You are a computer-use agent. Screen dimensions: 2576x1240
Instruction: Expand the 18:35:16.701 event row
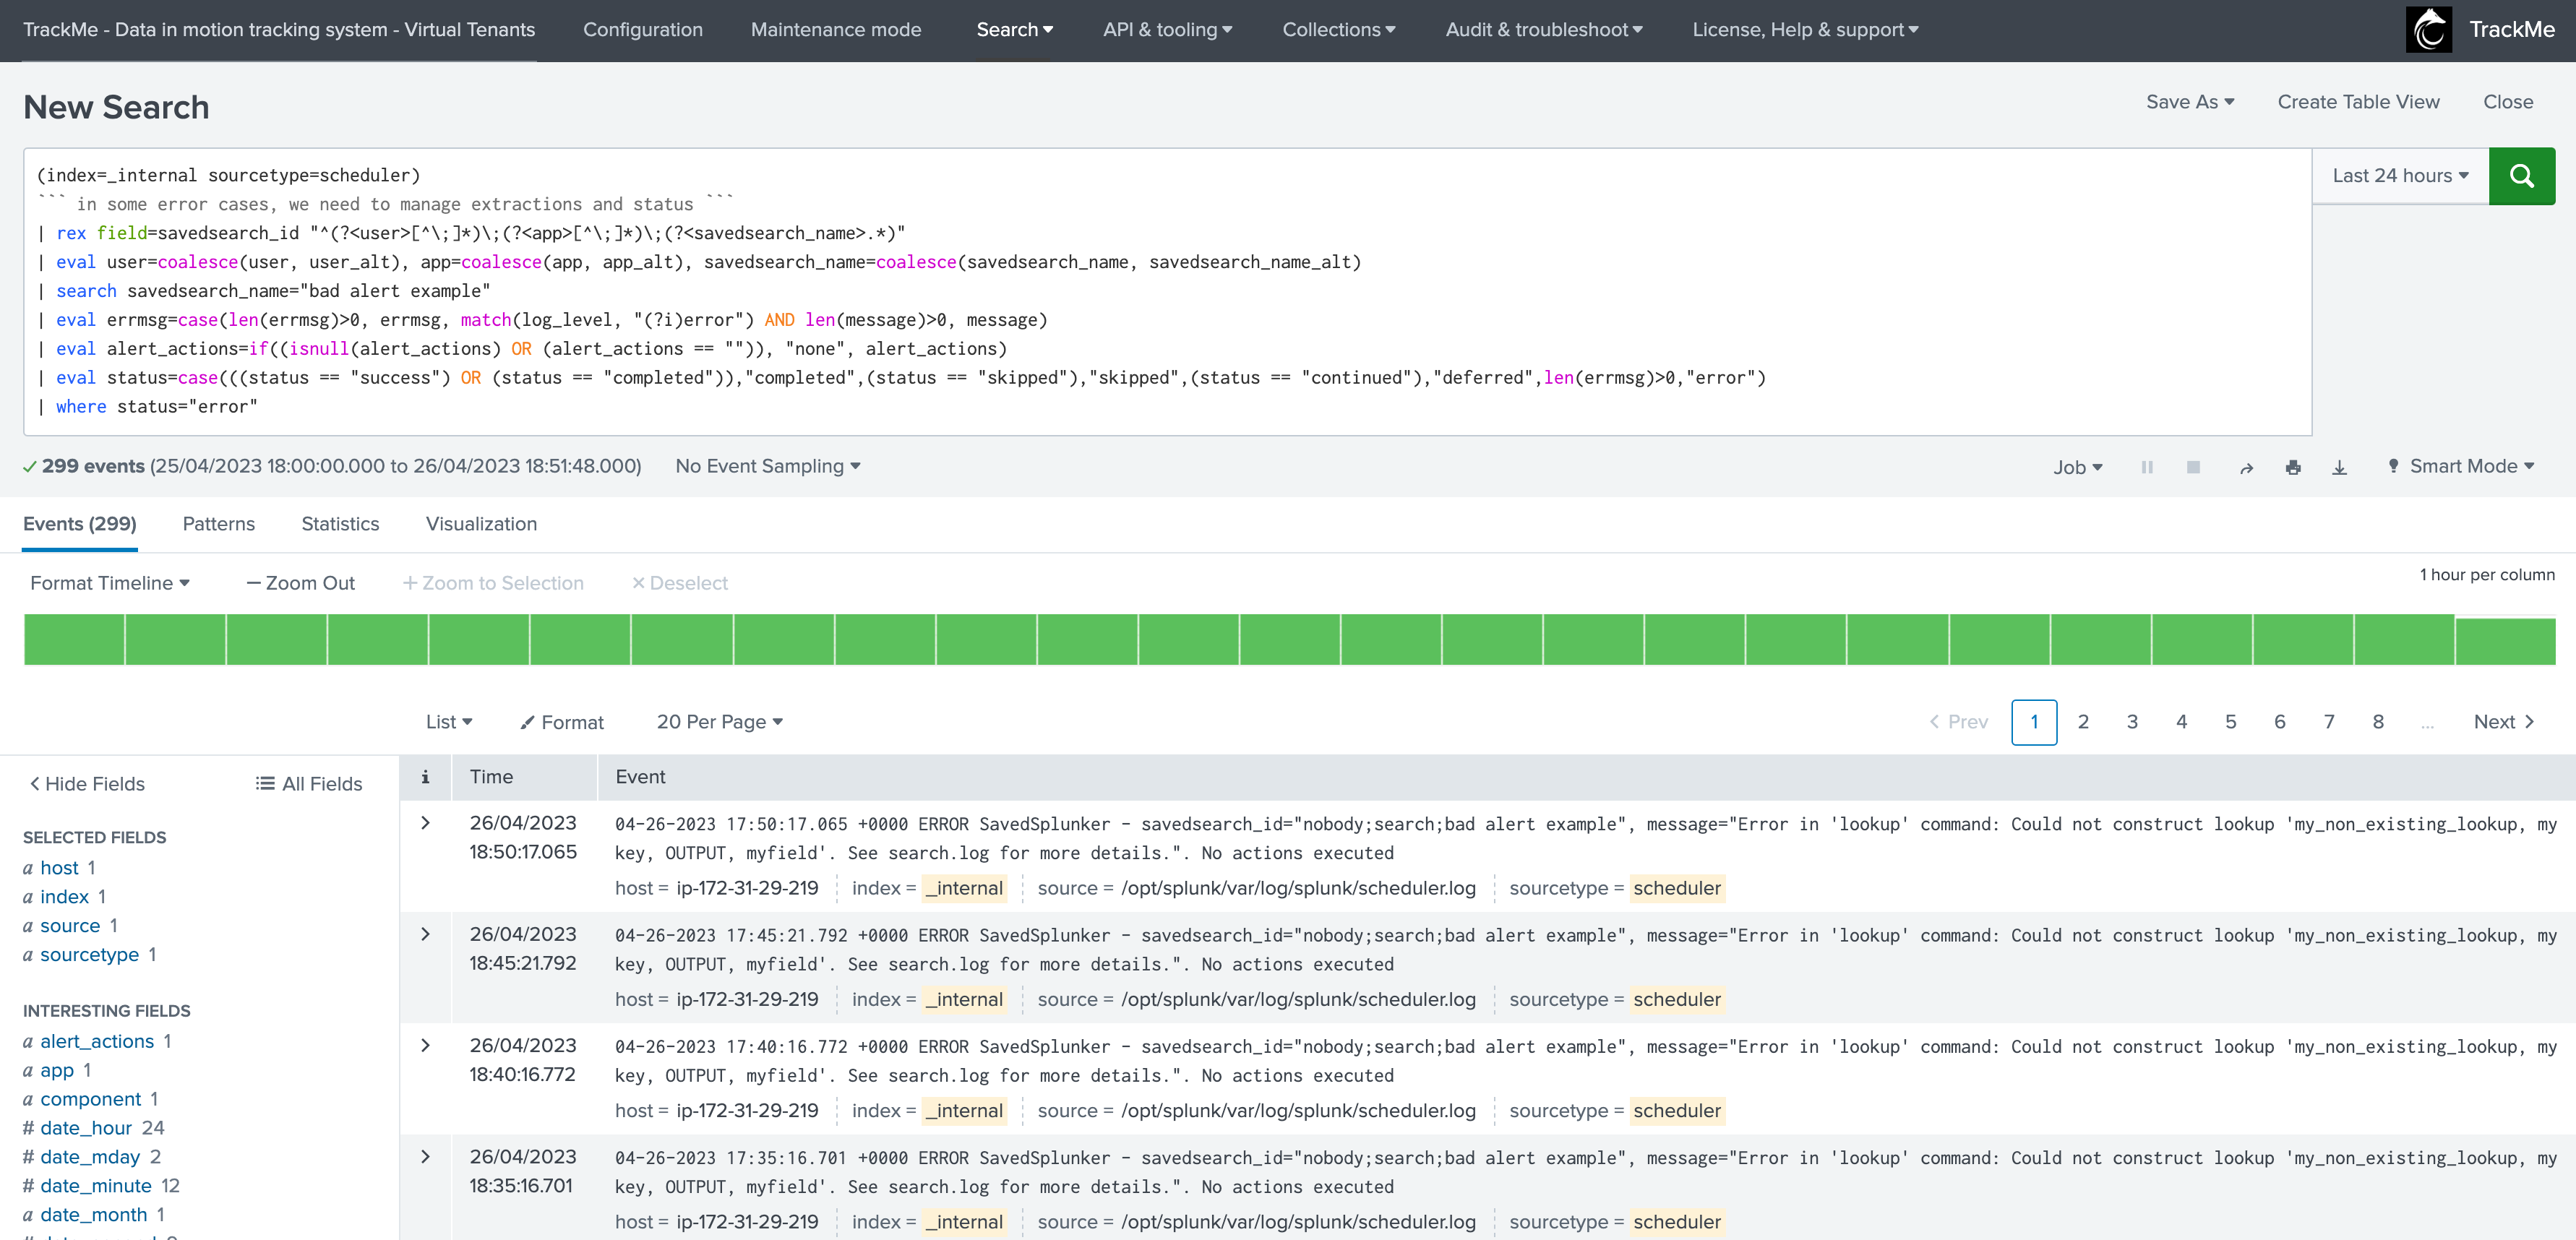pos(425,1157)
